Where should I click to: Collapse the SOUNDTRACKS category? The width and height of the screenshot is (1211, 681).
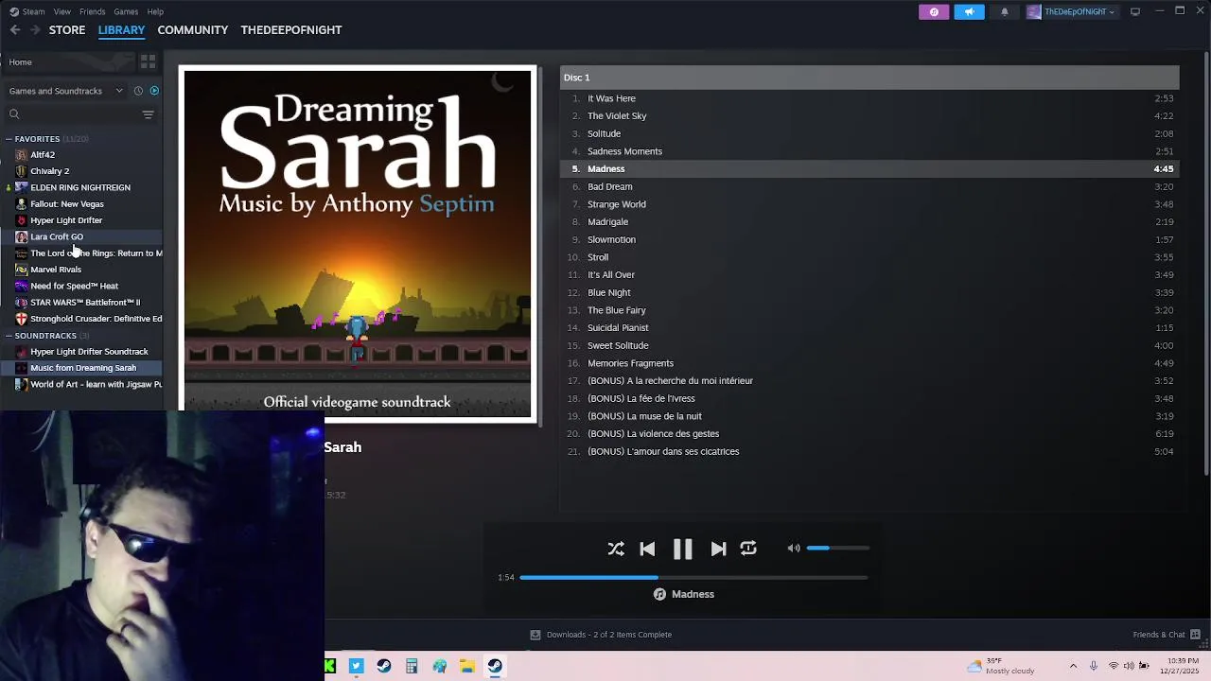pyautogui.click(x=9, y=336)
